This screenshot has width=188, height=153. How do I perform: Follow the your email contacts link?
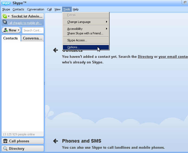pyautogui.click(x=173, y=57)
